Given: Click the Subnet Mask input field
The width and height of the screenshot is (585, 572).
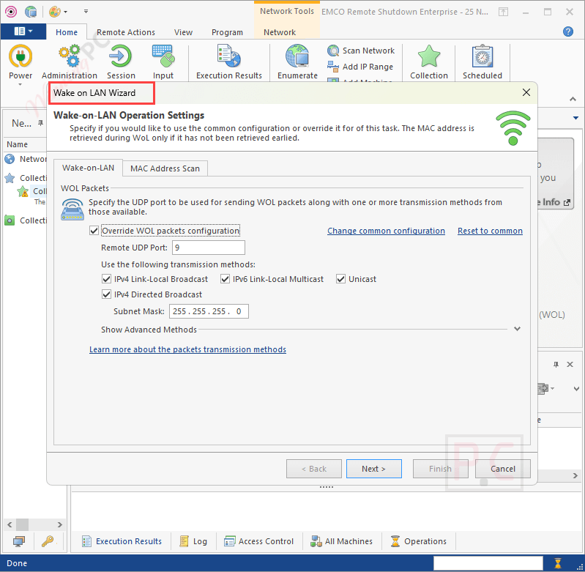Looking at the screenshot, I should click(x=209, y=311).
